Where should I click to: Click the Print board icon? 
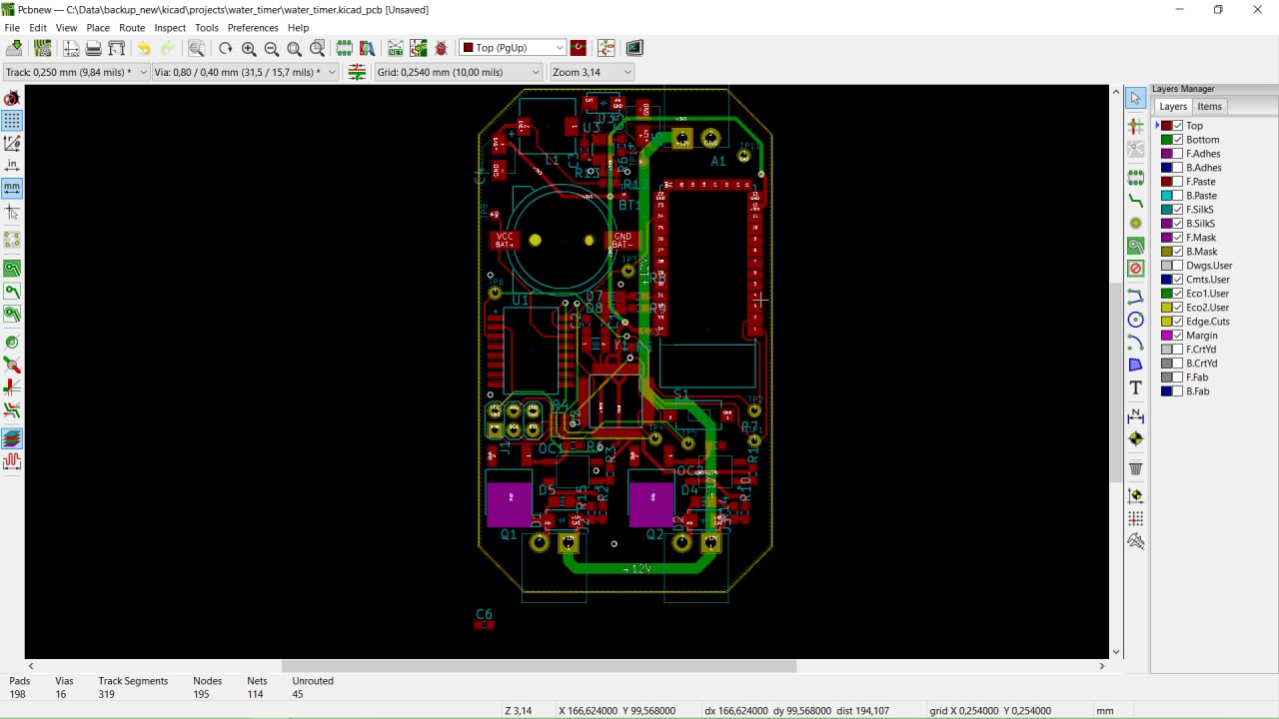[x=94, y=48]
